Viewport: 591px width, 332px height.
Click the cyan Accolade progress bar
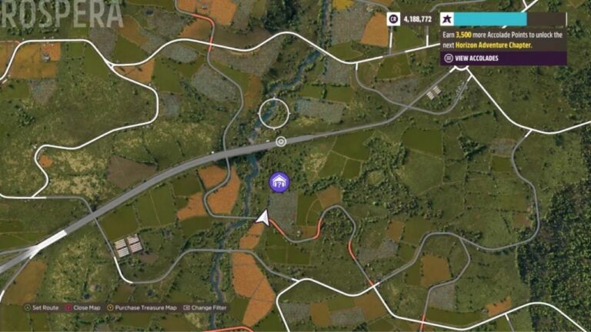(490, 18)
